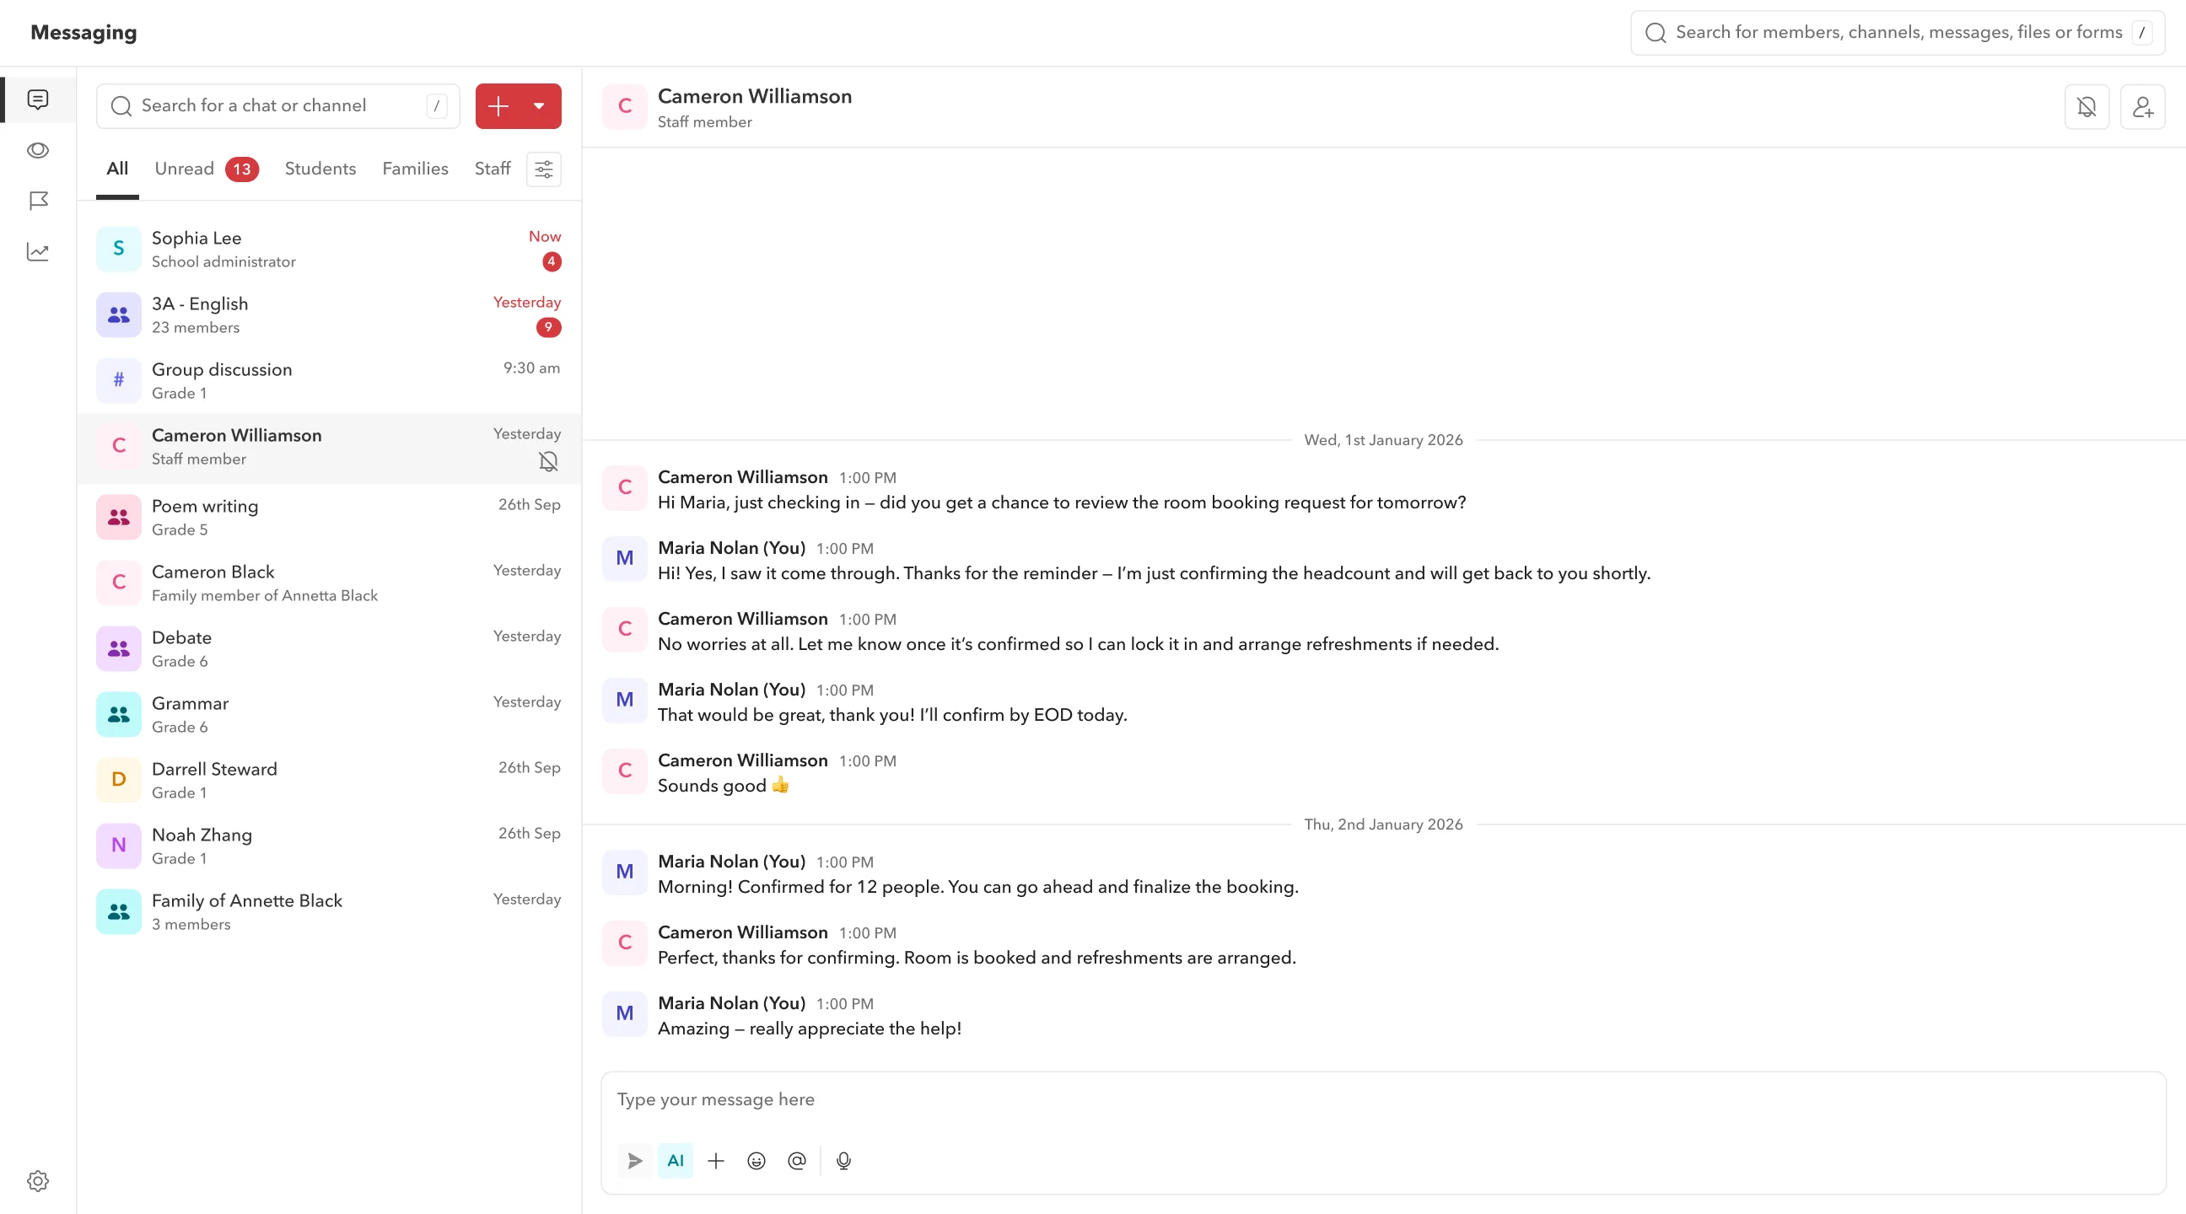Switch to the Unread tab

pyautogui.click(x=184, y=169)
